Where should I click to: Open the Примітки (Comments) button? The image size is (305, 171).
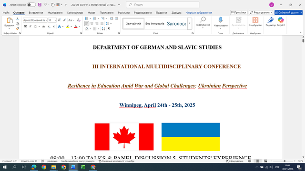(238, 13)
